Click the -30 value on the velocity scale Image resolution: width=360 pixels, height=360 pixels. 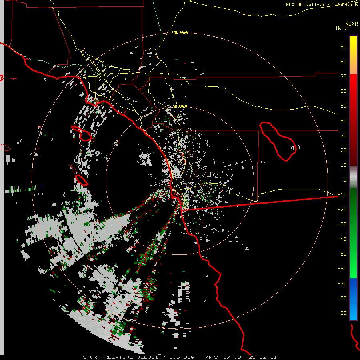coord(342,224)
